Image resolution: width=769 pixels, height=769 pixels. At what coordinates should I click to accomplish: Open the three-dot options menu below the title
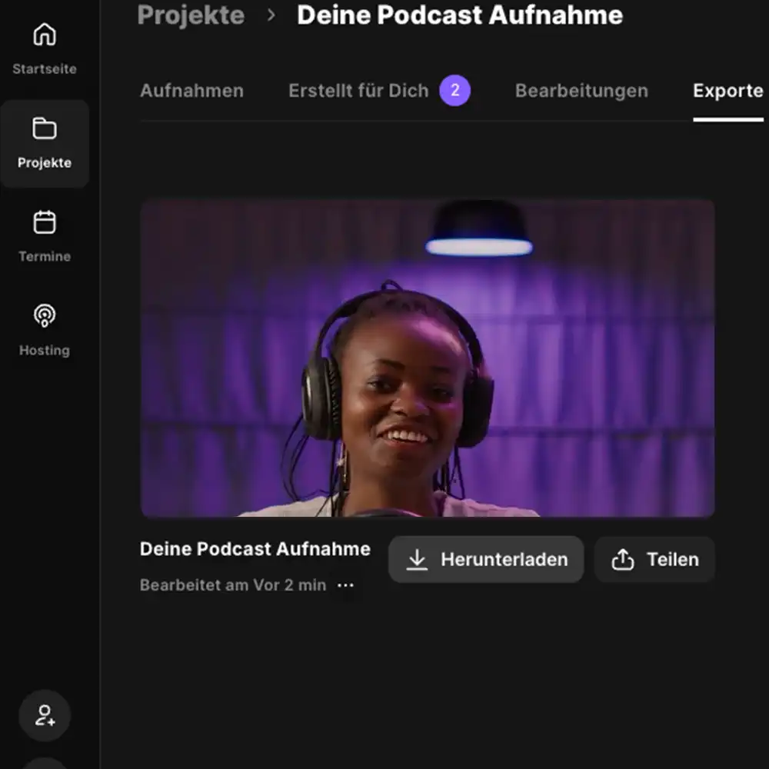pos(346,586)
